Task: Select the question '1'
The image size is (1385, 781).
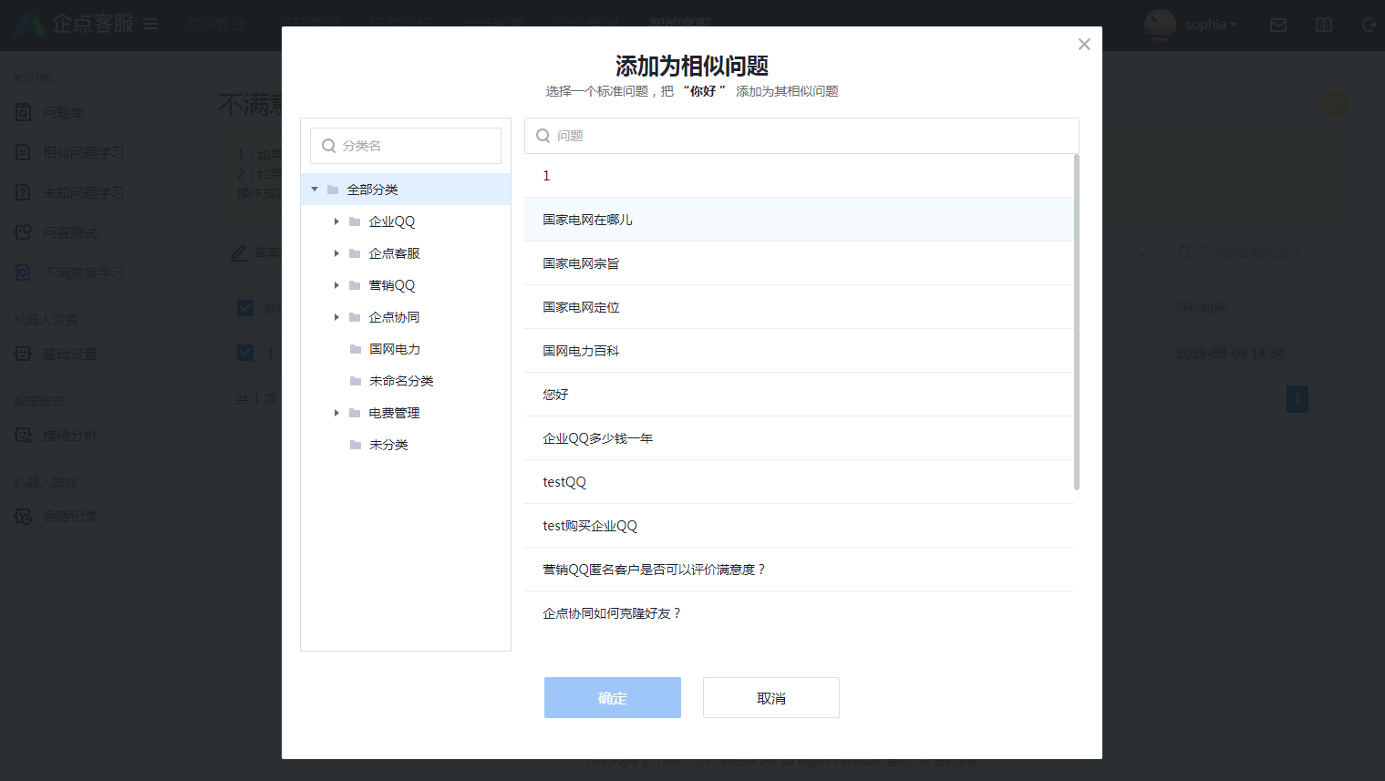Action: coord(800,176)
